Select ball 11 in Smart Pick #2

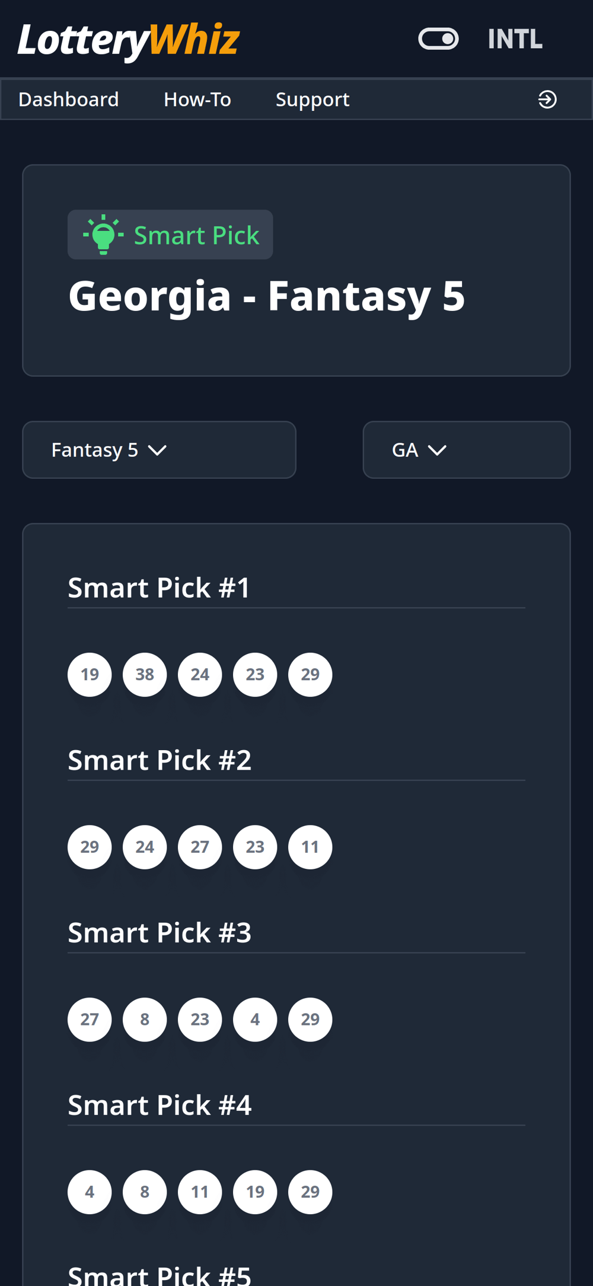tap(310, 847)
